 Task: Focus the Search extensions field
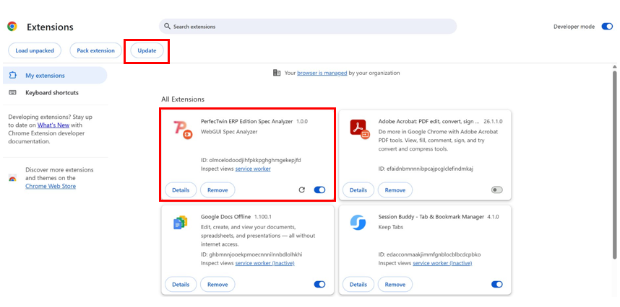308,27
